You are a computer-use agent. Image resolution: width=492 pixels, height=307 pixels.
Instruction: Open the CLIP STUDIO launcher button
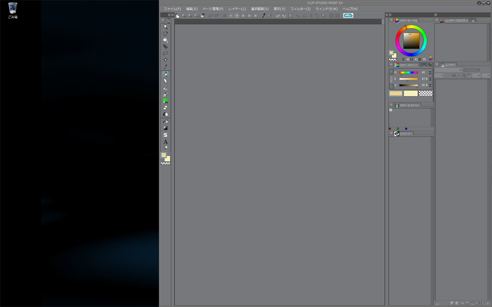coord(348,16)
